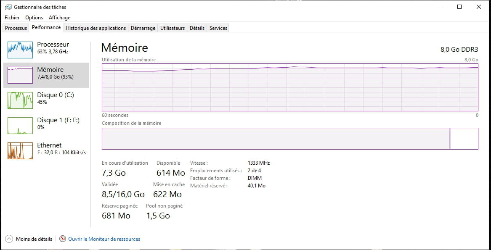Click Ouvrir le Moniteur de ressources link

(104, 239)
